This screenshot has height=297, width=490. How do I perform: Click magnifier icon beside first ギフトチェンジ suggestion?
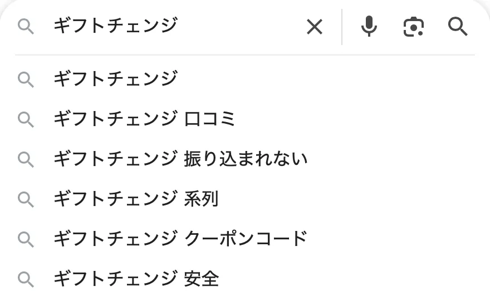26,79
